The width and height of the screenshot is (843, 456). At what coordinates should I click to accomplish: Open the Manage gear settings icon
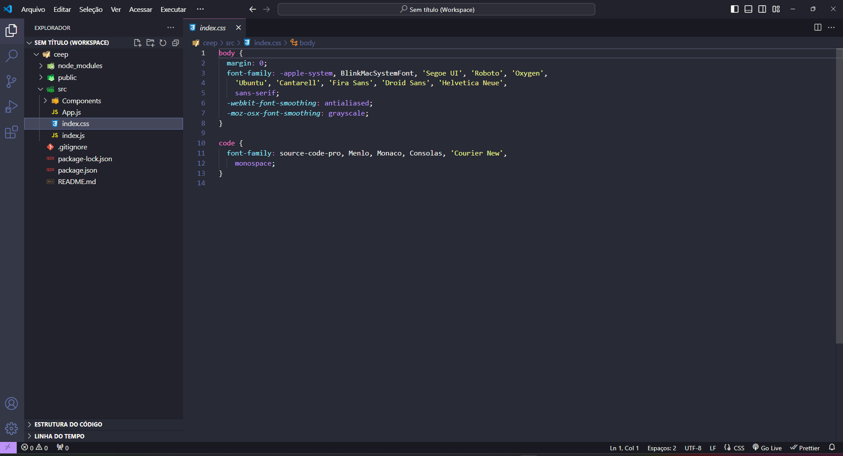point(11,428)
